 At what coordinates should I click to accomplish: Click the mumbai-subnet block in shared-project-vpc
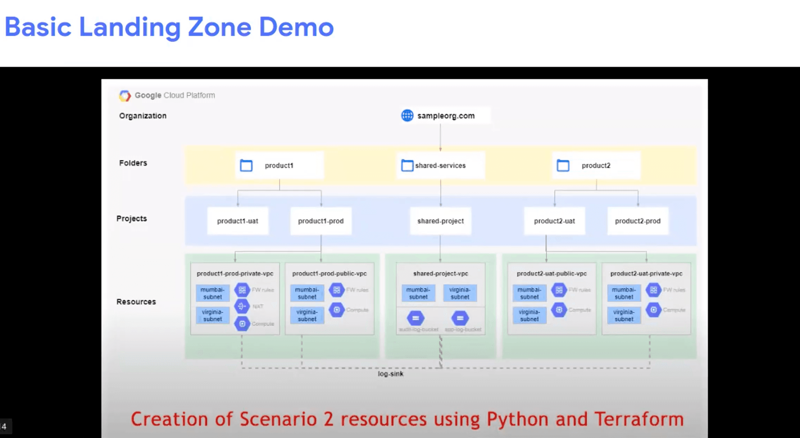click(x=419, y=293)
